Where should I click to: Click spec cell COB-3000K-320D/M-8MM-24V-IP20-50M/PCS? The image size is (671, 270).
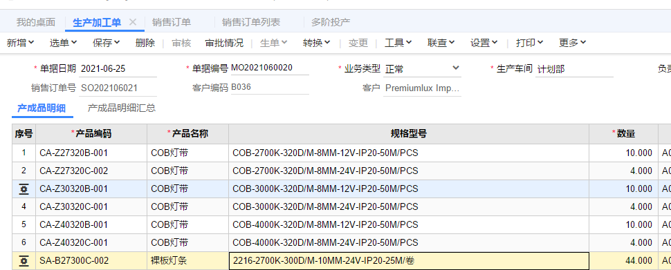(409, 206)
